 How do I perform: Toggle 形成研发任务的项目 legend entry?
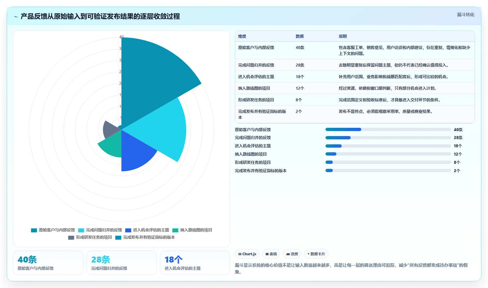[x=90, y=237]
